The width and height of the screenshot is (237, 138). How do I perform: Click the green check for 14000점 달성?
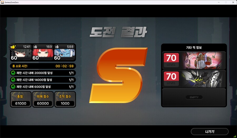pyautogui.click(x=13, y=80)
